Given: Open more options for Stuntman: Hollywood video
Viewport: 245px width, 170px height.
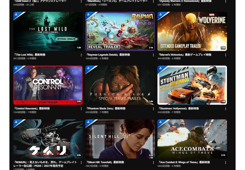Looking at the screenshot, I should (225, 109).
